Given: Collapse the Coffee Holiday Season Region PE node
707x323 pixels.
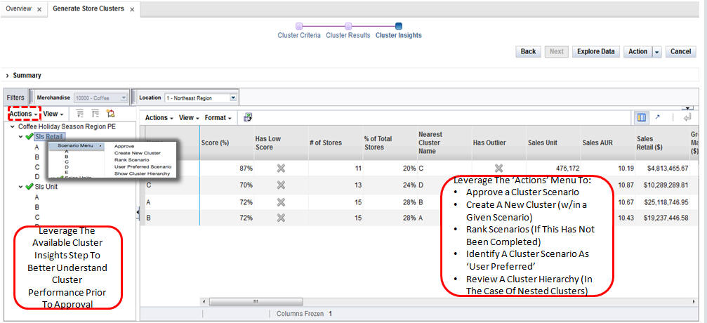Looking at the screenshot, I should (13, 127).
